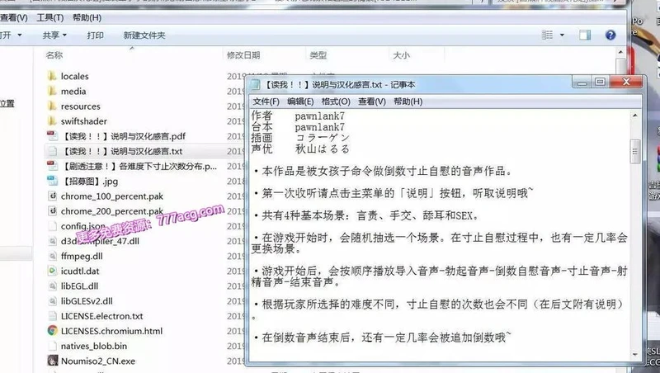
Task: Select the icudtl.dat file icon
Action: pyautogui.click(x=52, y=271)
